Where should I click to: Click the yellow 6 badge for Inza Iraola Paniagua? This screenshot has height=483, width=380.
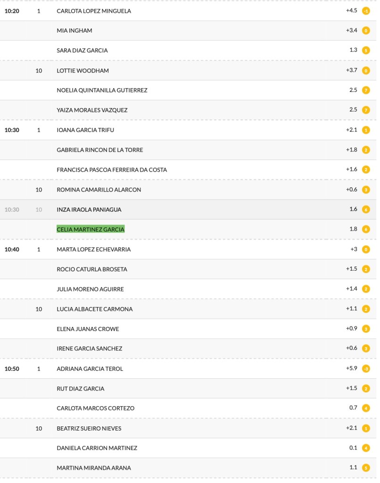tap(366, 209)
